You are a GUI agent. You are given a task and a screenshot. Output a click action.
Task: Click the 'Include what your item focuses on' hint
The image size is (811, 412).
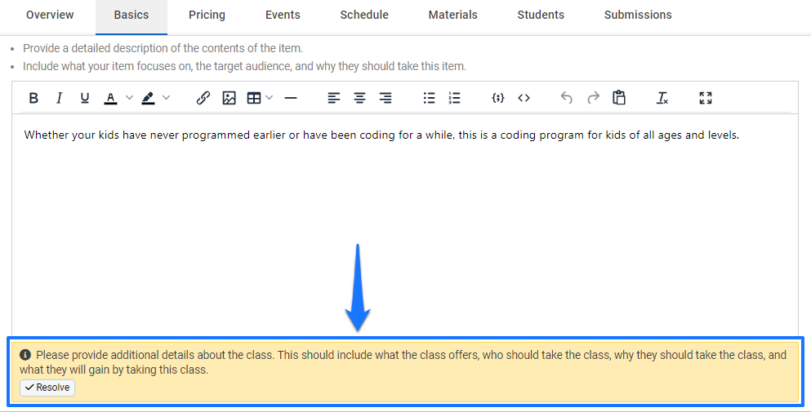(x=244, y=67)
